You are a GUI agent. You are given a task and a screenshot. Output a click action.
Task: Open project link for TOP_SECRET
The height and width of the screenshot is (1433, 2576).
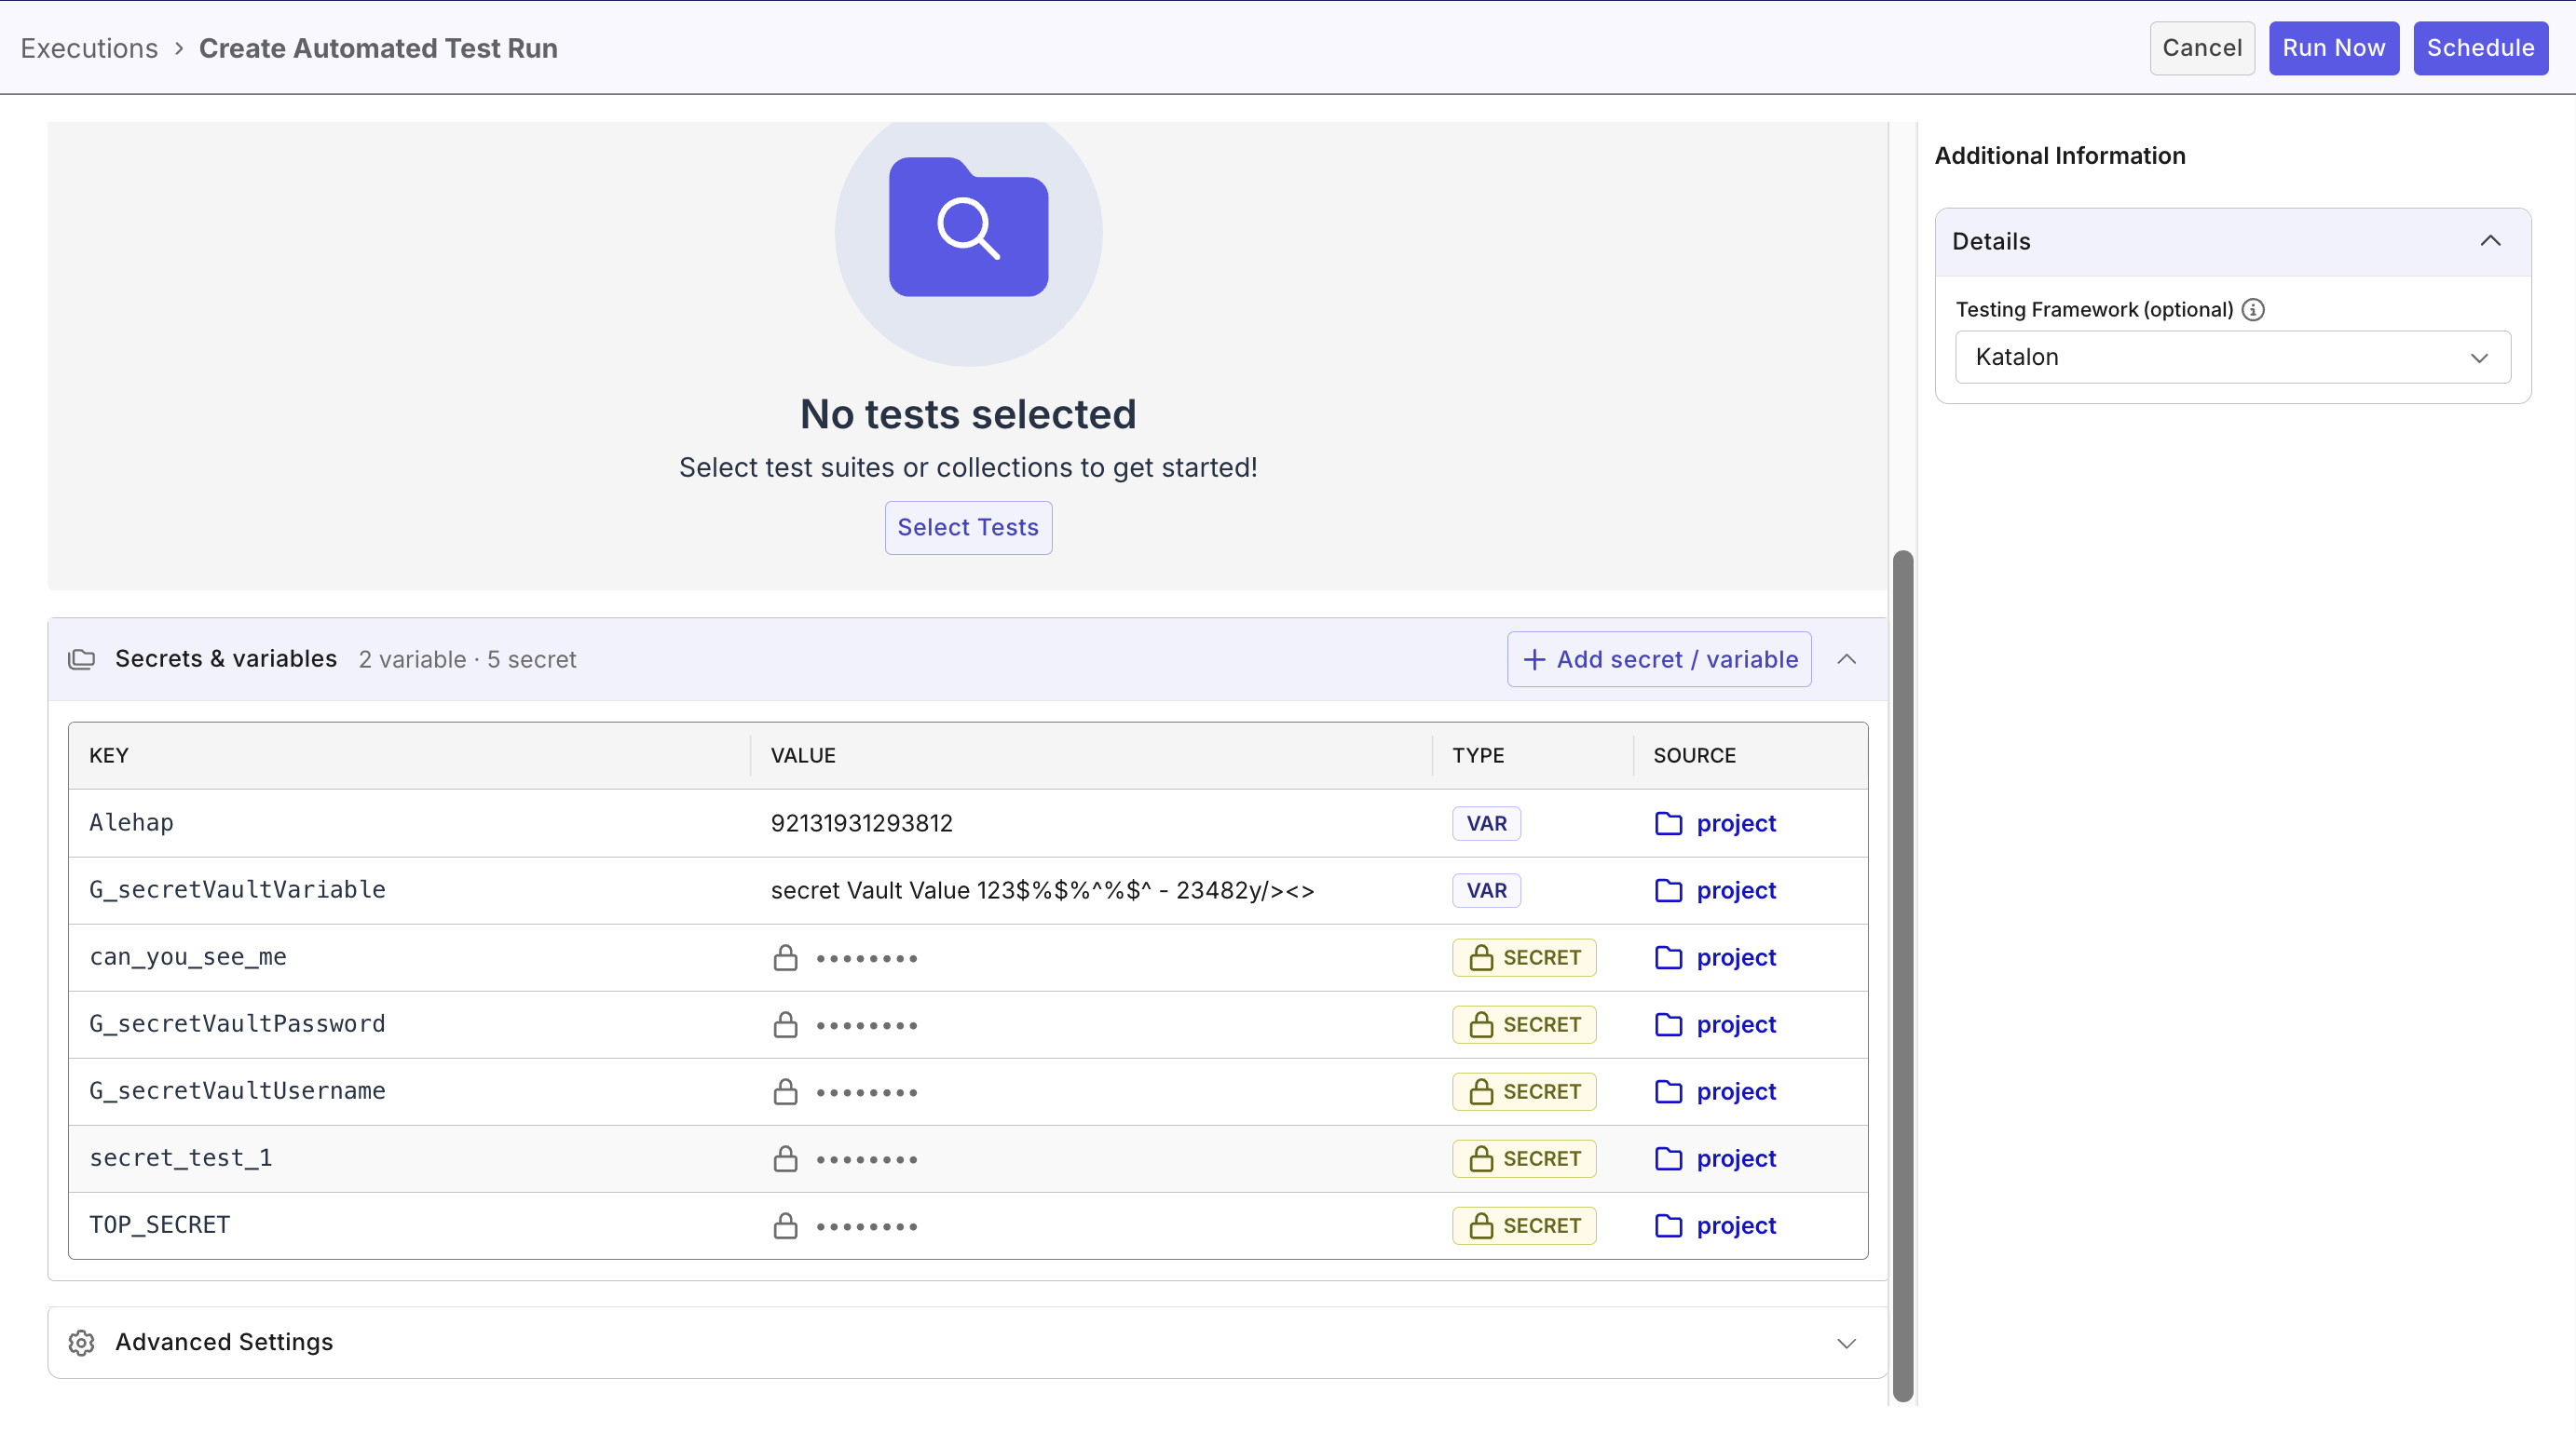pos(1736,1225)
